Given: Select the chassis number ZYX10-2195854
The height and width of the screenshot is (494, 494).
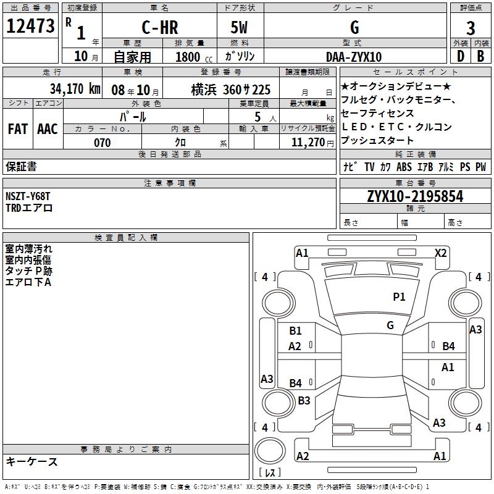Looking at the screenshot, I should pyautogui.click(x=415, y=196).
